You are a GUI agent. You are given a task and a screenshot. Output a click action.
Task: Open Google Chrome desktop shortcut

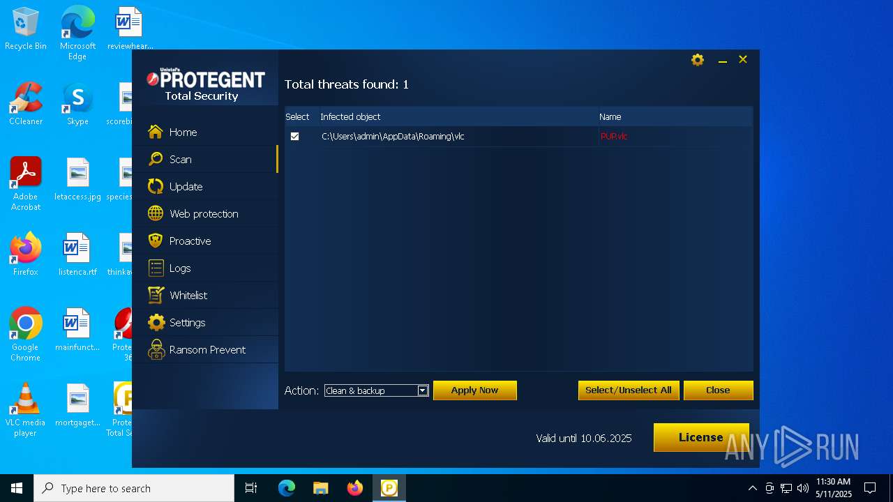[26, 334]
